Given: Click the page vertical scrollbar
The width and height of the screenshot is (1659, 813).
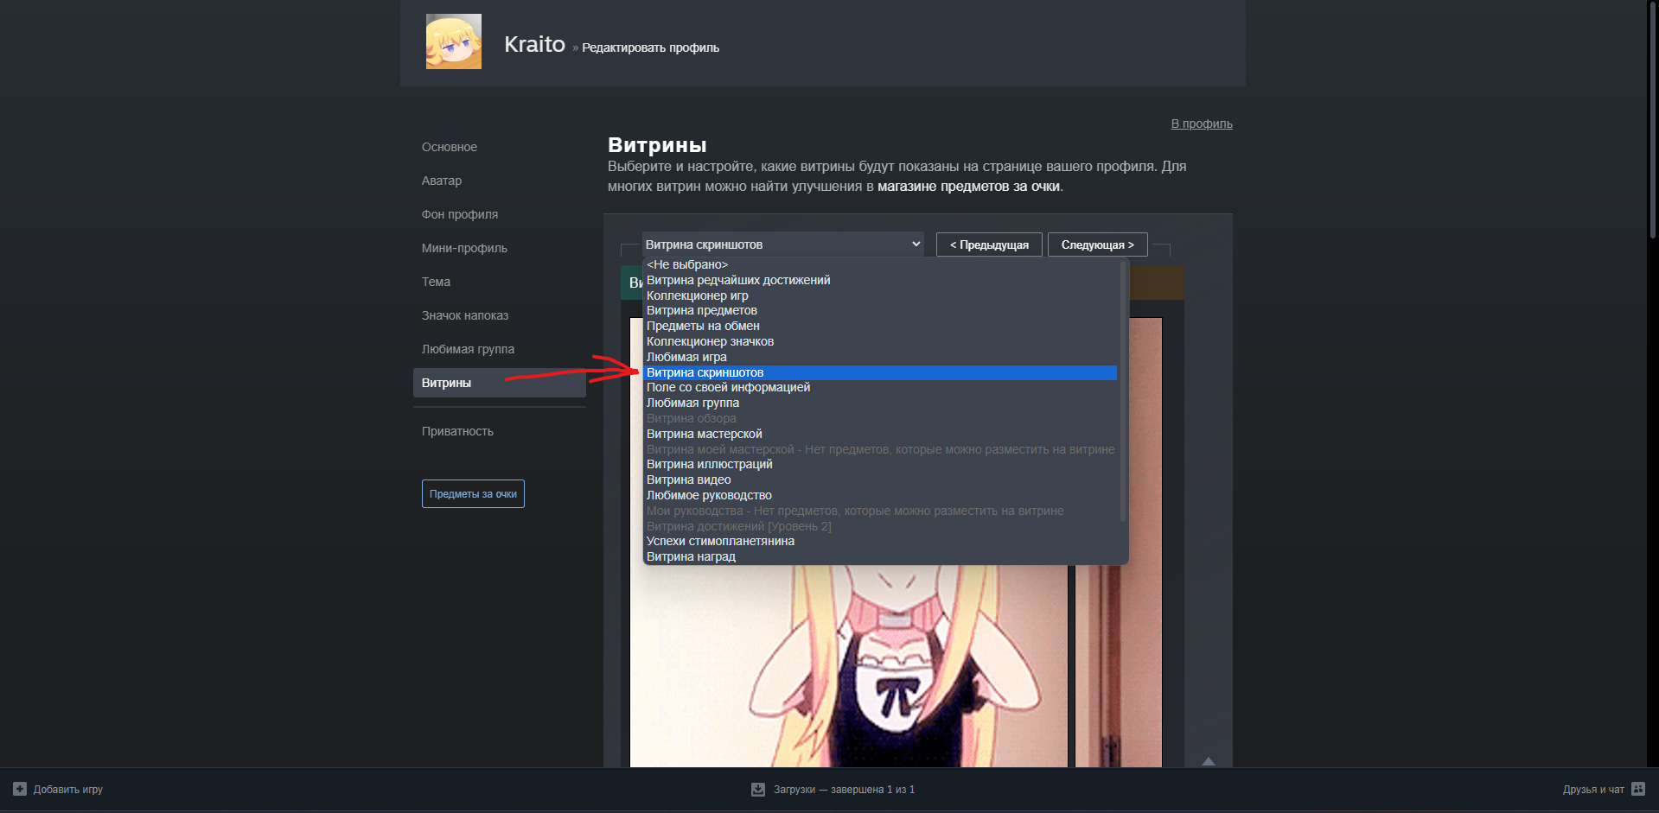Looking at the screenshot, I should point(1653,121).
